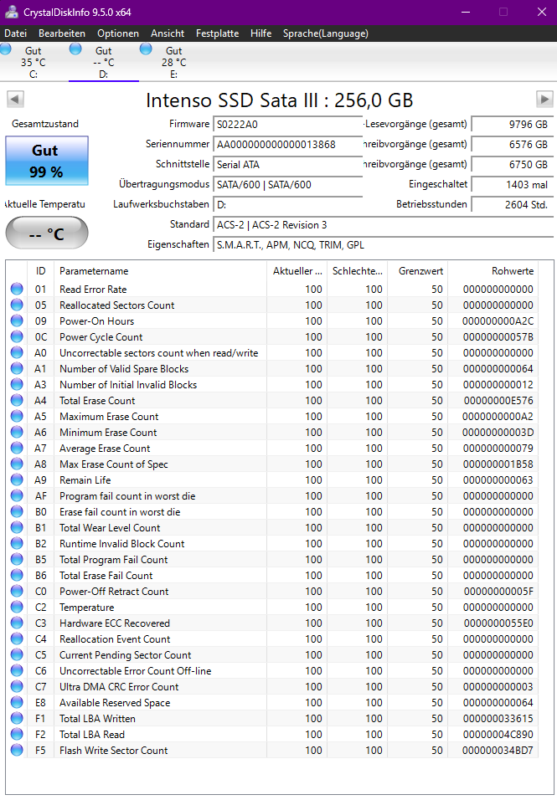Go to next disk with right arrow
This screenshot has width=557, height=800.
[544, 99]
